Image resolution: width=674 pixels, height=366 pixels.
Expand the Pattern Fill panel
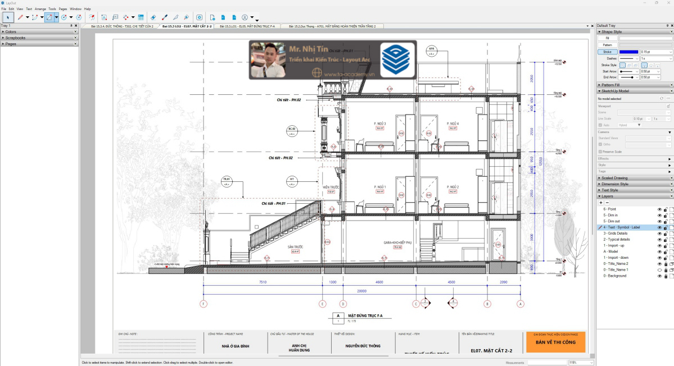pyautogui.click(x=635, y=85)
